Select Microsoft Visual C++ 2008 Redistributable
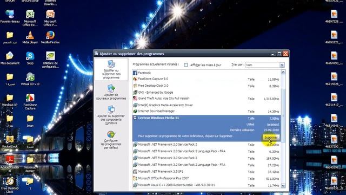Viewport: 346px width, 195px height. (207, 185)
